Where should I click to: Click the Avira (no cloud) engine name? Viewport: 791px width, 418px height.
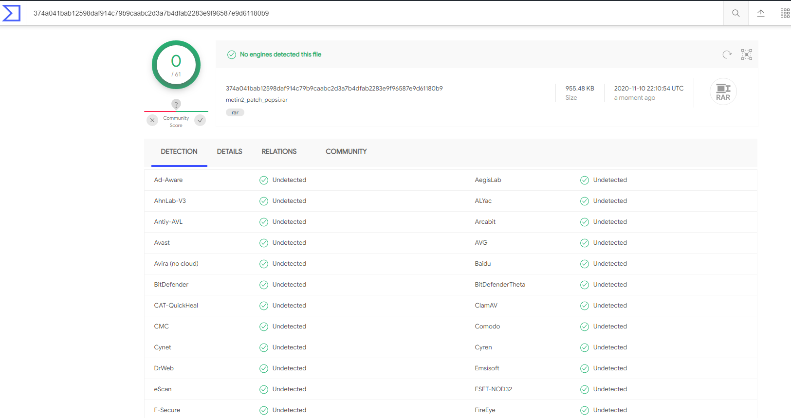176,264
